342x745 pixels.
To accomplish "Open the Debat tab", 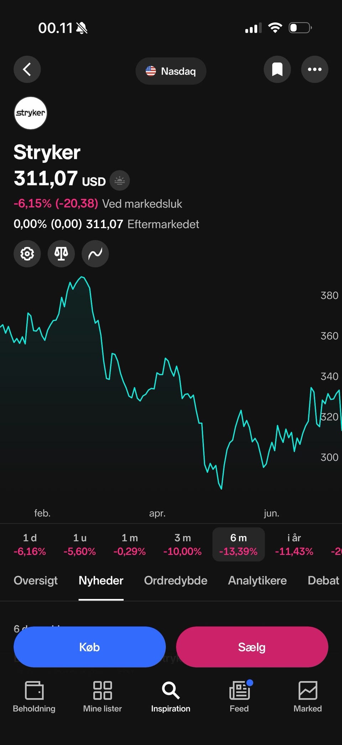I will pos(323,580).
